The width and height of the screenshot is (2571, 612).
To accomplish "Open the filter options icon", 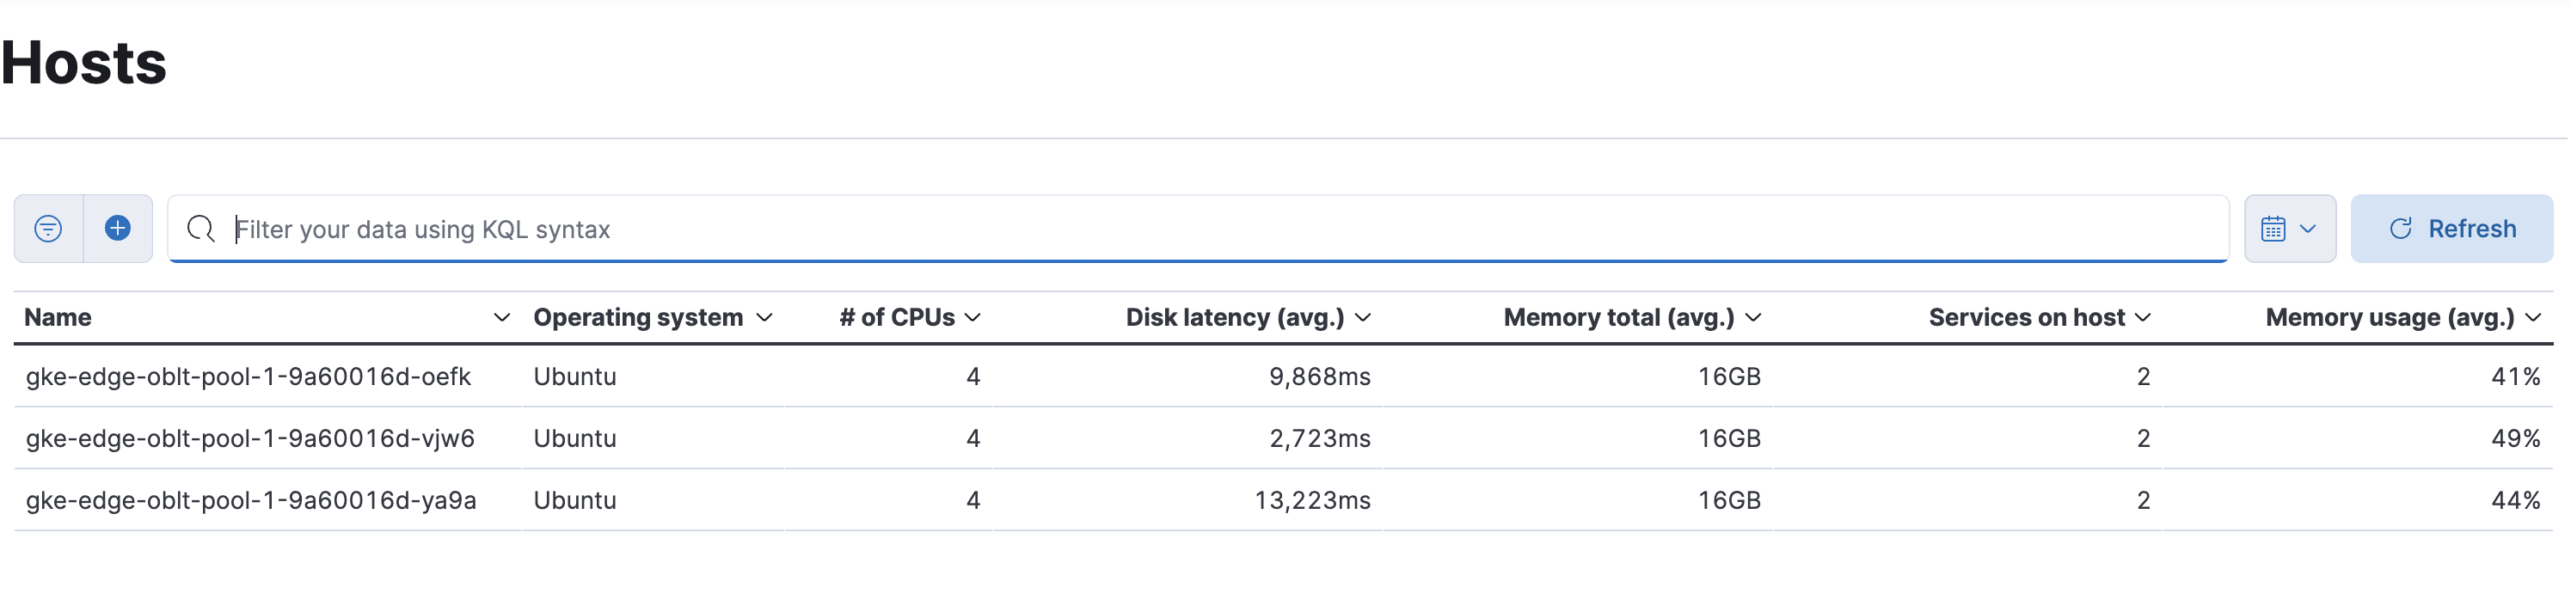I will point(47,228).
